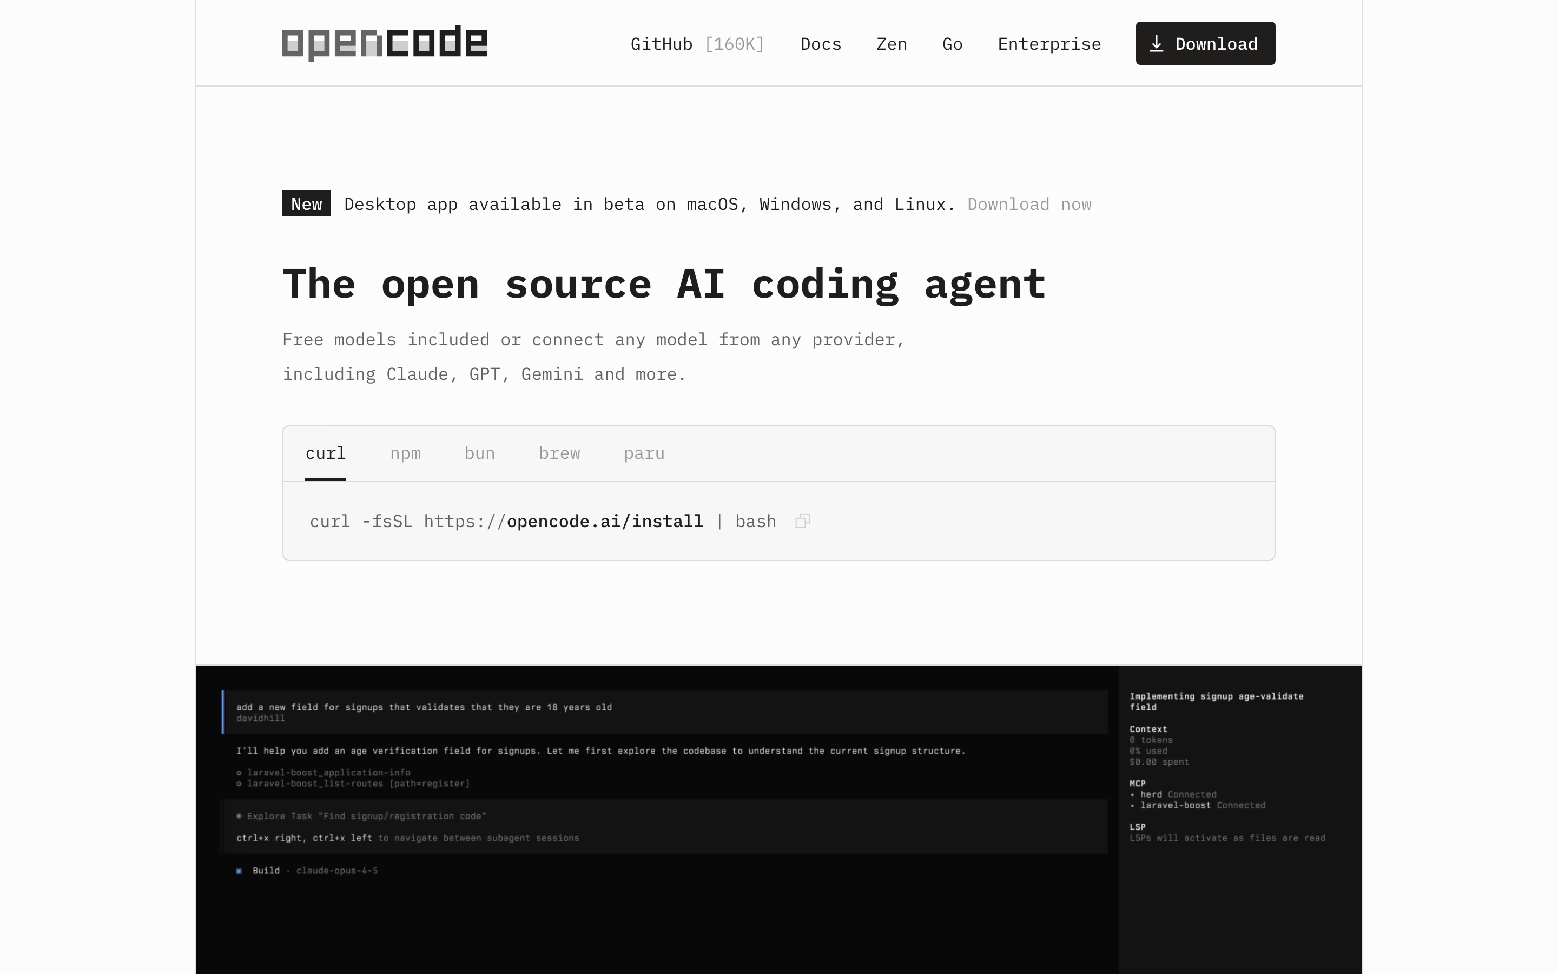Click "laravel-boost_application-info" line
1558x974 pixels.
pos(323,772)
